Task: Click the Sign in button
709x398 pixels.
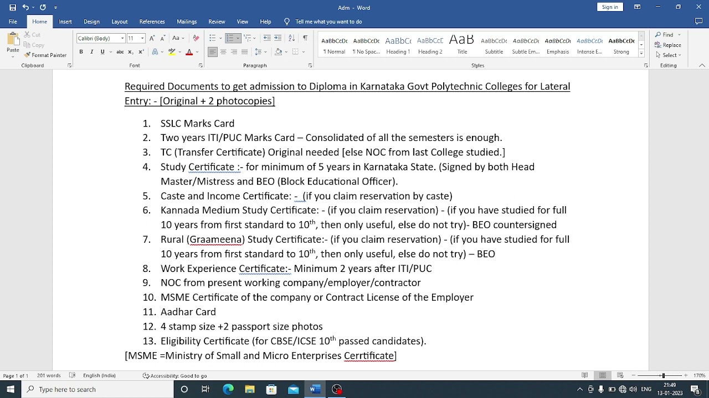Action: 610,7
